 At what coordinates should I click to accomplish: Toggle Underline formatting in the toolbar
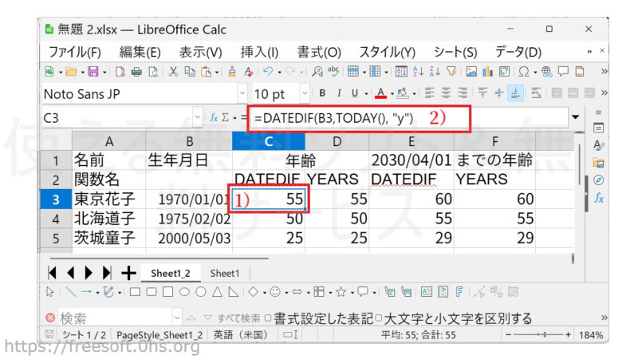click(x=355, y=93)
